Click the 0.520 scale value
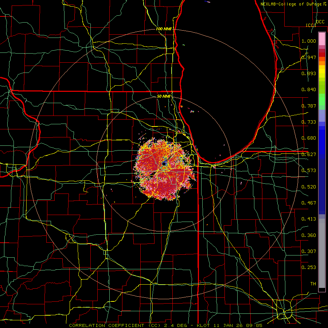Viewport: 328px width, 328px height. [x=309, y=187]
